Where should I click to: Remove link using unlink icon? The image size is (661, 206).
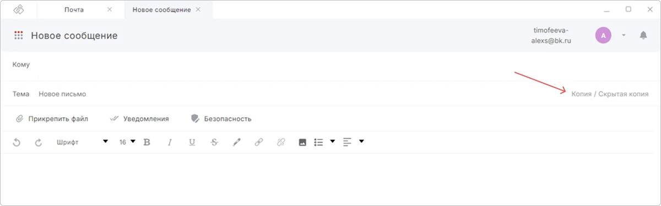pyautogui.click(x=280, y=142)
